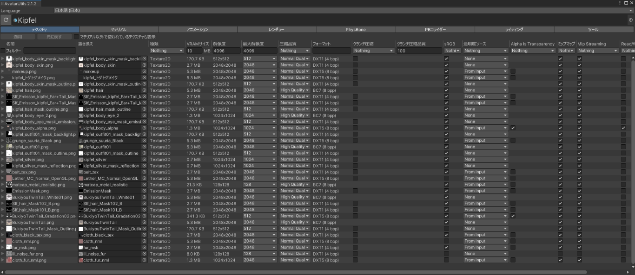Screen dimensions: 635x275
Task: Open the Mip Streaming filter dropdown
Action: tap(598, 51)
